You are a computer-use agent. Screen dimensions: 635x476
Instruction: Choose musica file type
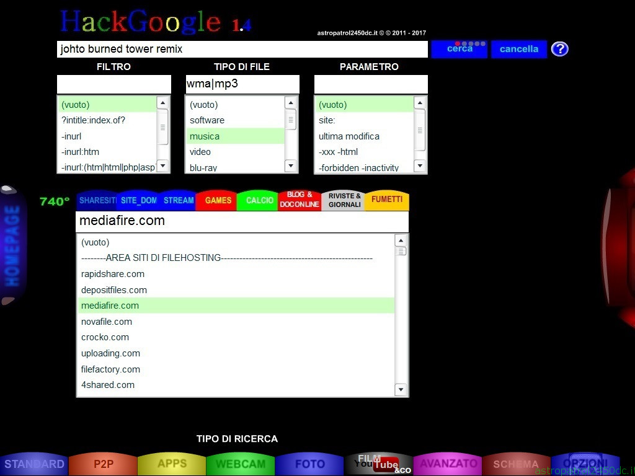tap(236, 136)
